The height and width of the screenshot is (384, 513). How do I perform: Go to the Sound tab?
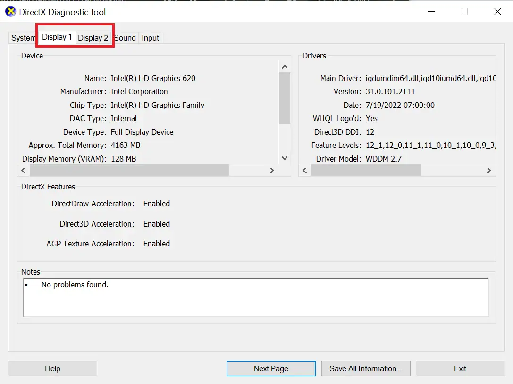[x=125, y=38]
